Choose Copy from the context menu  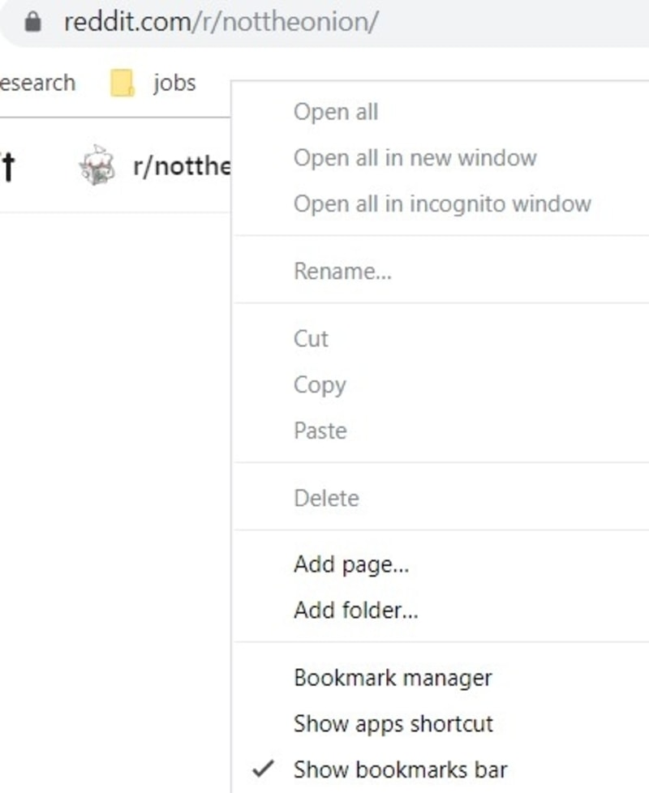tap(320, 384)
